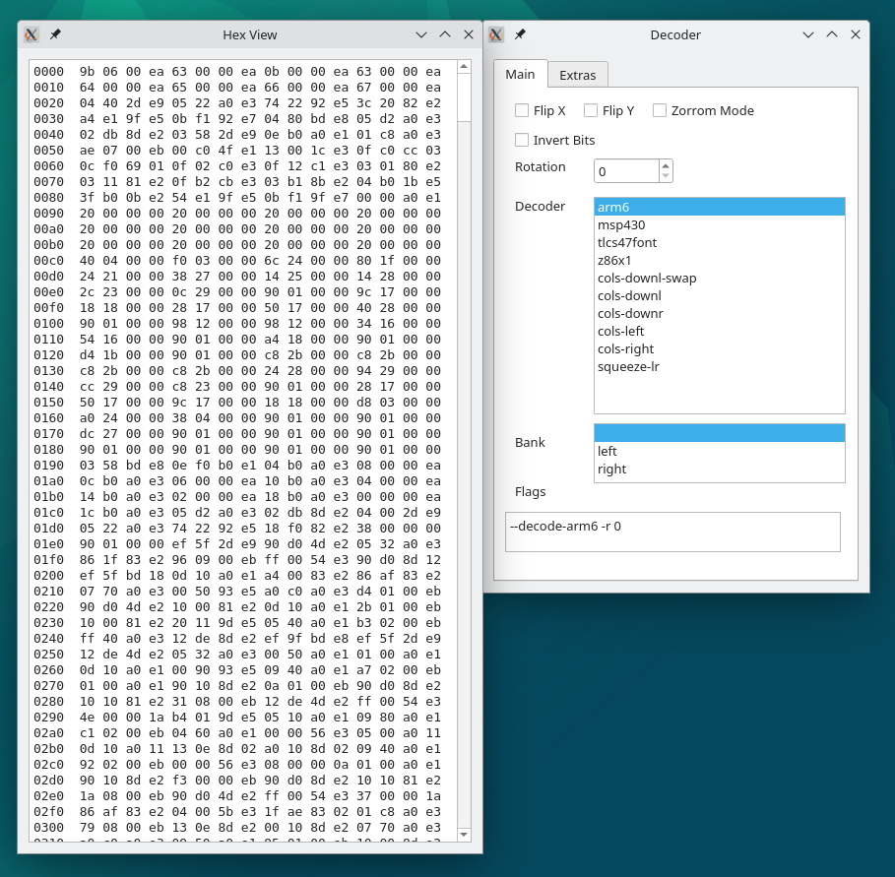Enable the Flip X checkbox
The height and width of the screenshot is (877, 895).
coord(522,110)
